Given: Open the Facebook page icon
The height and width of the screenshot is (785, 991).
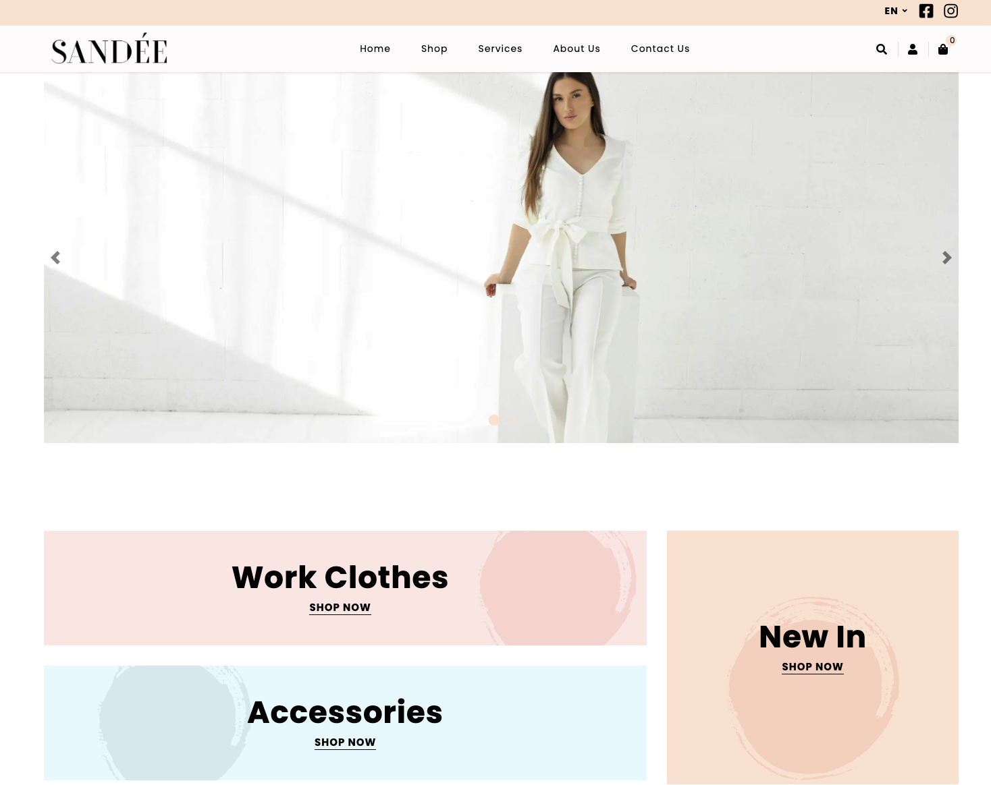Looking at the screenshot, I should [x=926, y=11].
